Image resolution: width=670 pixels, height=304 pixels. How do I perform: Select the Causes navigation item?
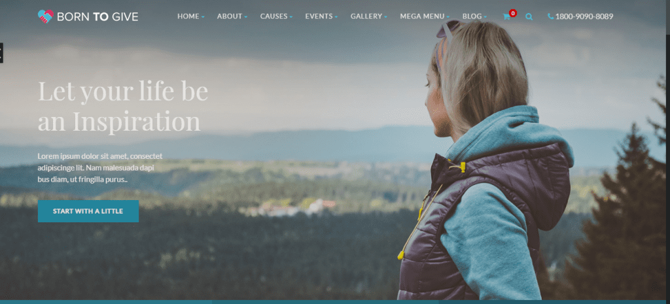[274, 16]
